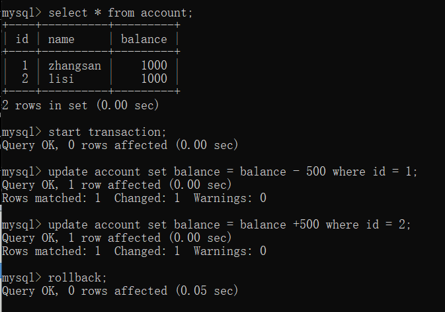Click the '2 rows in set' result line

(80, 105)
